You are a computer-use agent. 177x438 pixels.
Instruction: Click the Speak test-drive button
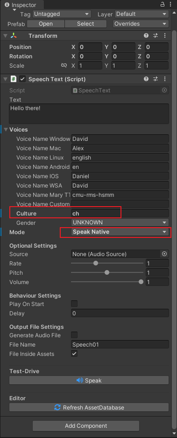pyautogui.click(x=89, y=380)
